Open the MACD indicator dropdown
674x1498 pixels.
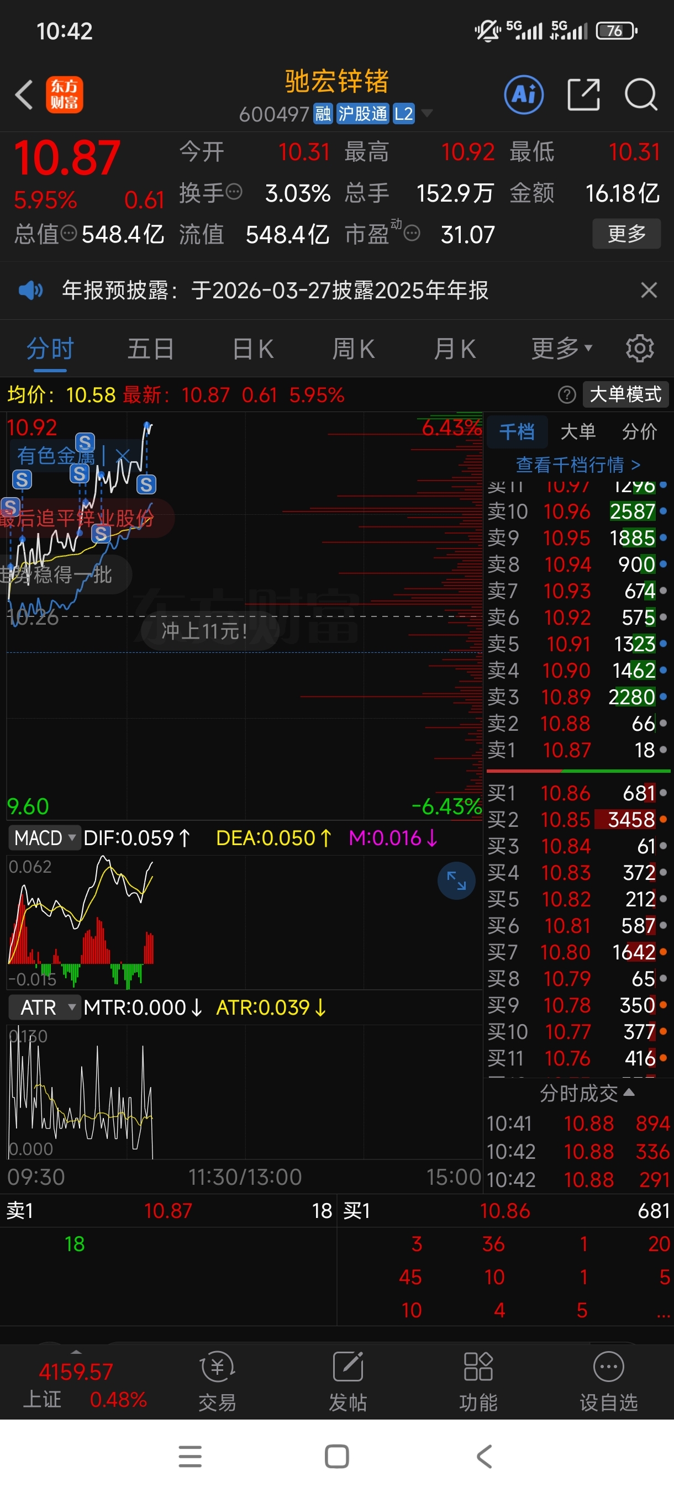(x=44, y=837)
